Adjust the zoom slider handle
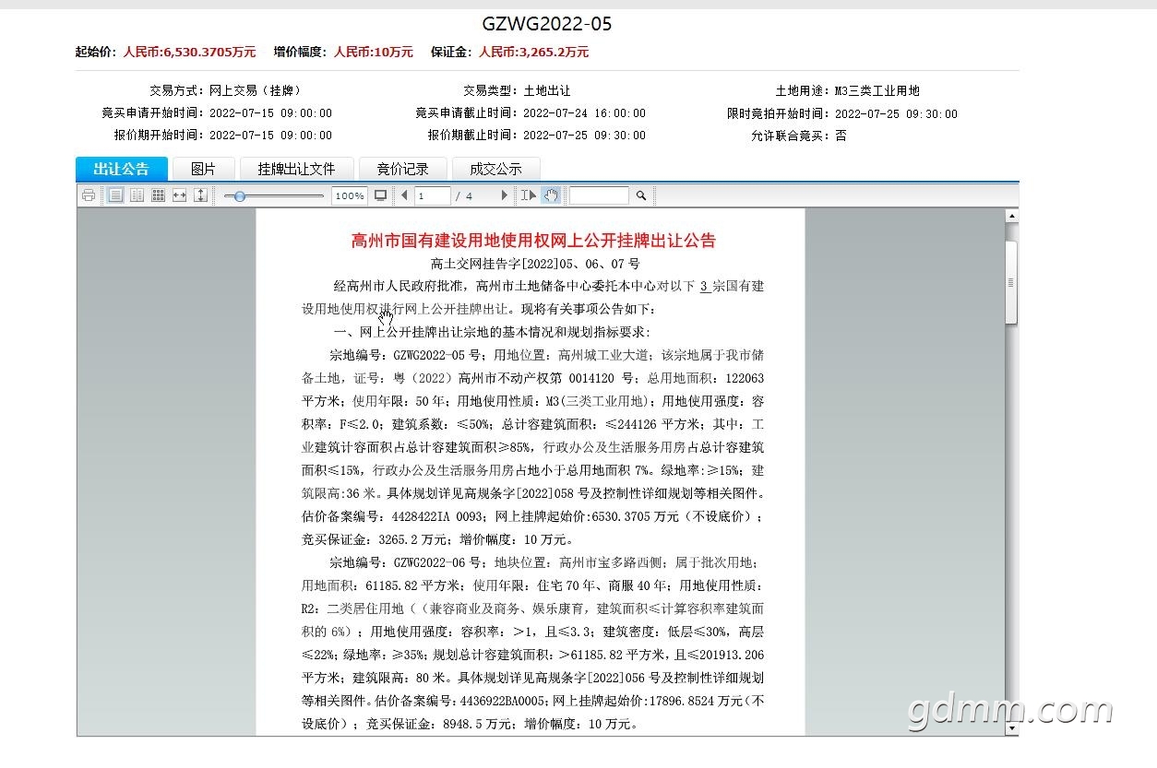 tap(240, 195)
